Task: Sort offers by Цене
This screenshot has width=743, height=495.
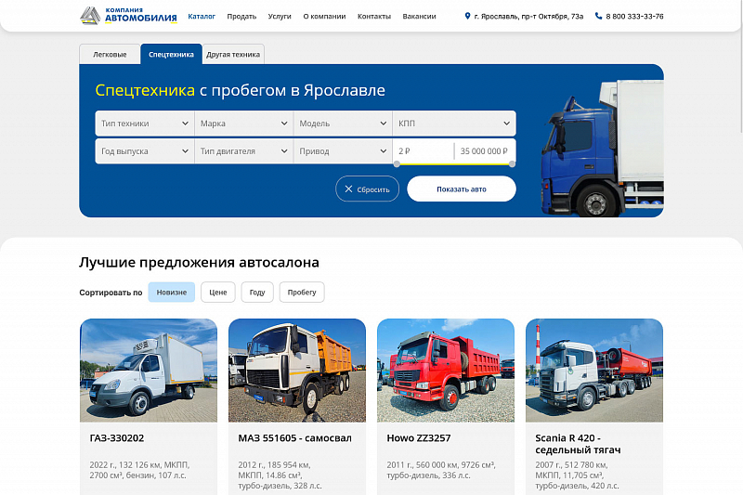Action: click(x=218, y=293)
